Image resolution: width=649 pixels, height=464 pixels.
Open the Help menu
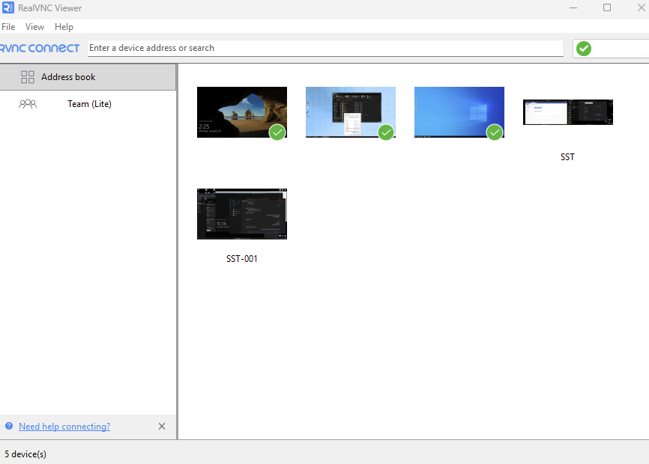[64, 27]
